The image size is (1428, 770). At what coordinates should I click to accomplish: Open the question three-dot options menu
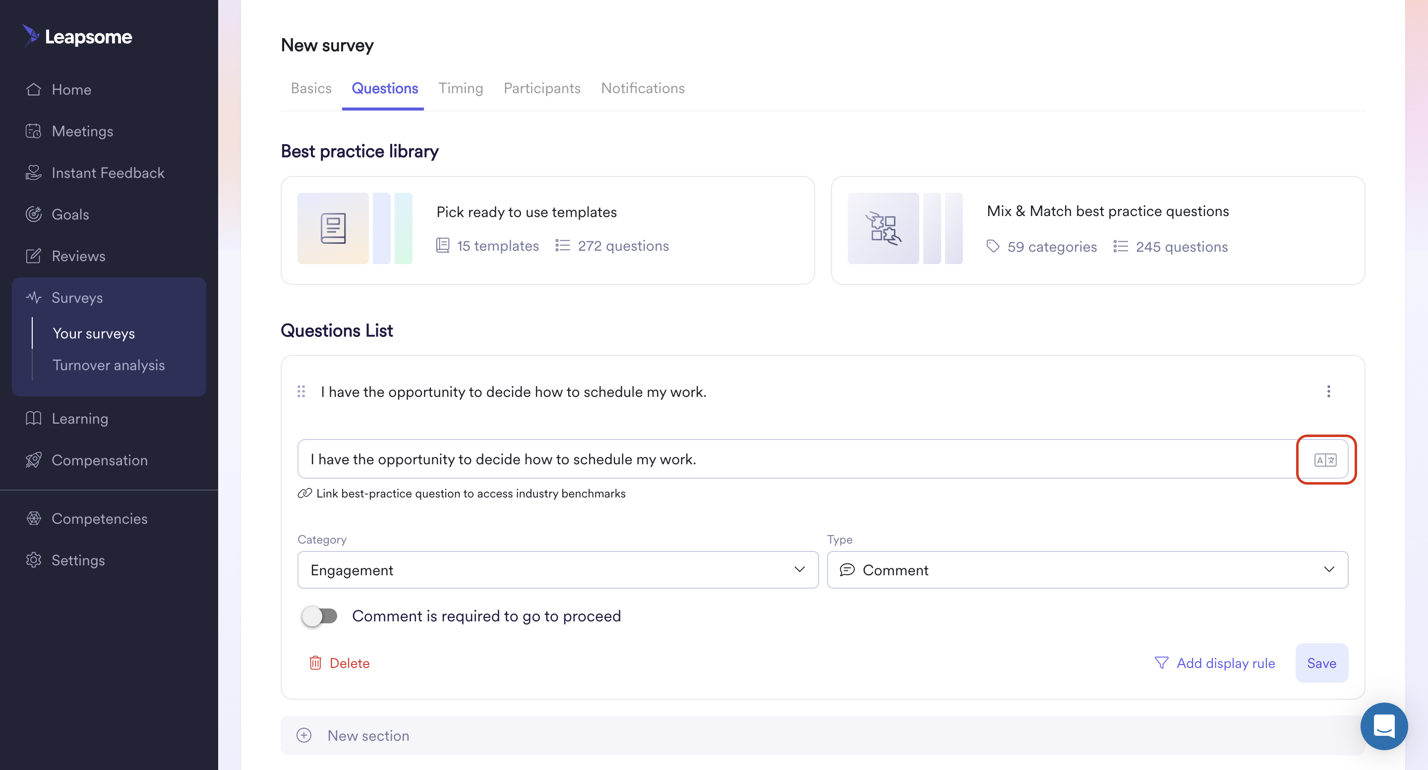click(1328, 391)
